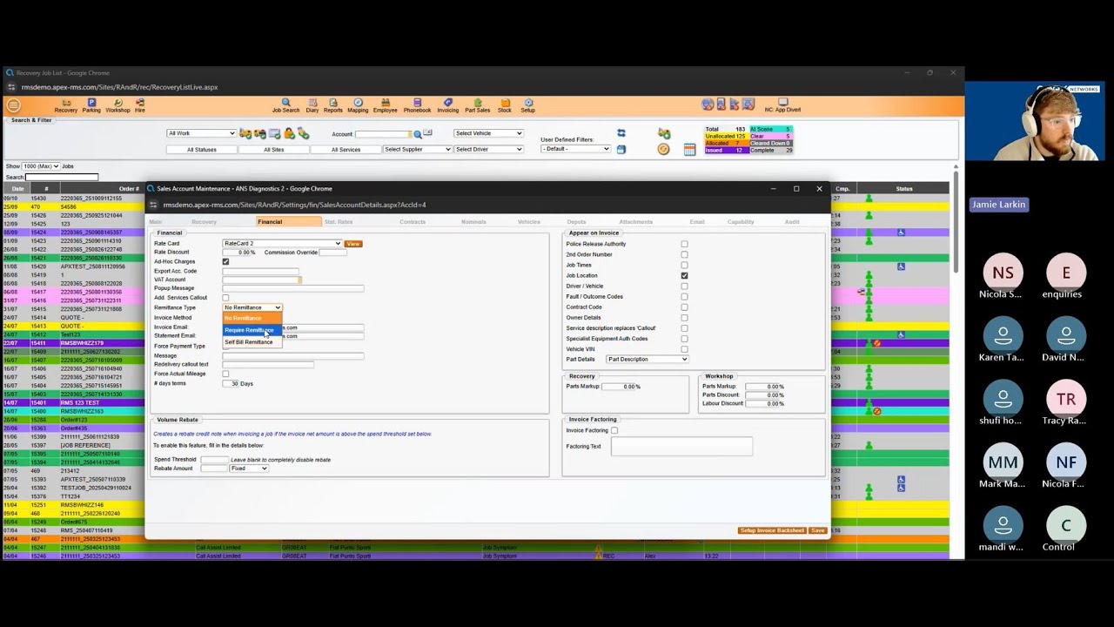This screenshot has height=627, width=1114.
Task: Open the Phonebook icon
Action: pyautogui.click(x=417, y=105)
